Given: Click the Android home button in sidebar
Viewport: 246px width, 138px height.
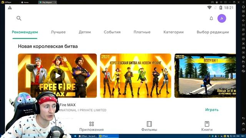Looking at the screenshot, I should 243,124.
